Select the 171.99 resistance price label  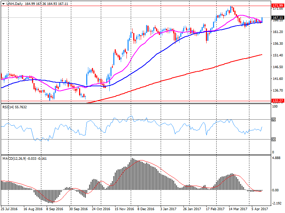[278, 6]
